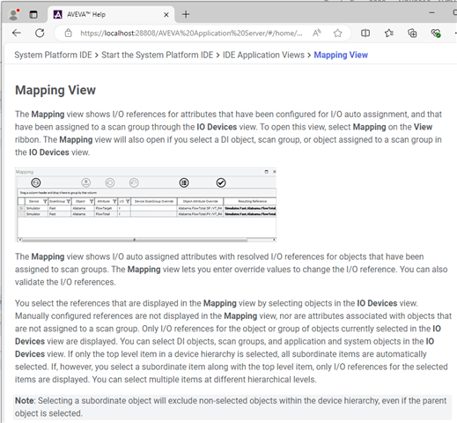
Task: Activate the Read aloud icon
Action: tap(317, 33)
